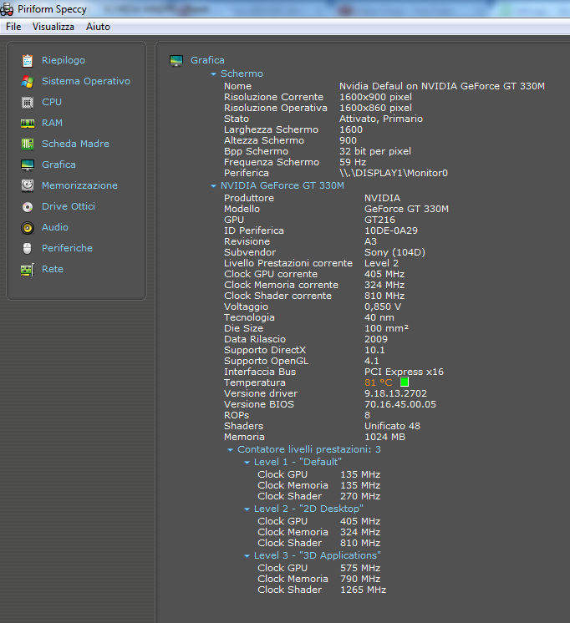Click the RAM module icon
570x623 pixels.
pos(28,124)
